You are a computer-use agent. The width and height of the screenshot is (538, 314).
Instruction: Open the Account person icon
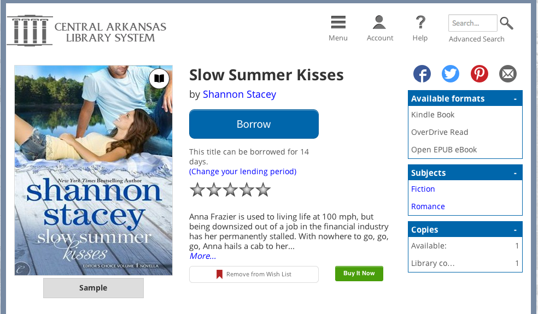coord(379,23)
